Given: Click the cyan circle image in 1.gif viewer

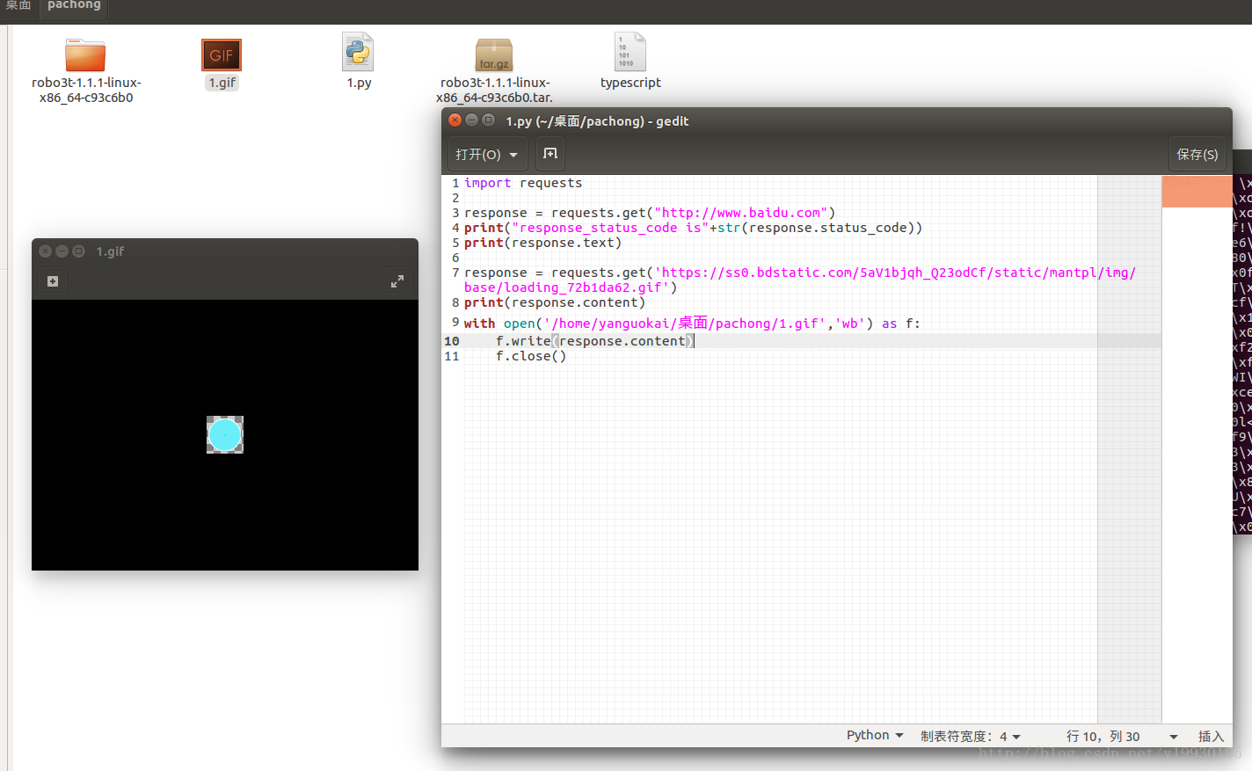Looking at the screenshot, I should coord(225,434).
